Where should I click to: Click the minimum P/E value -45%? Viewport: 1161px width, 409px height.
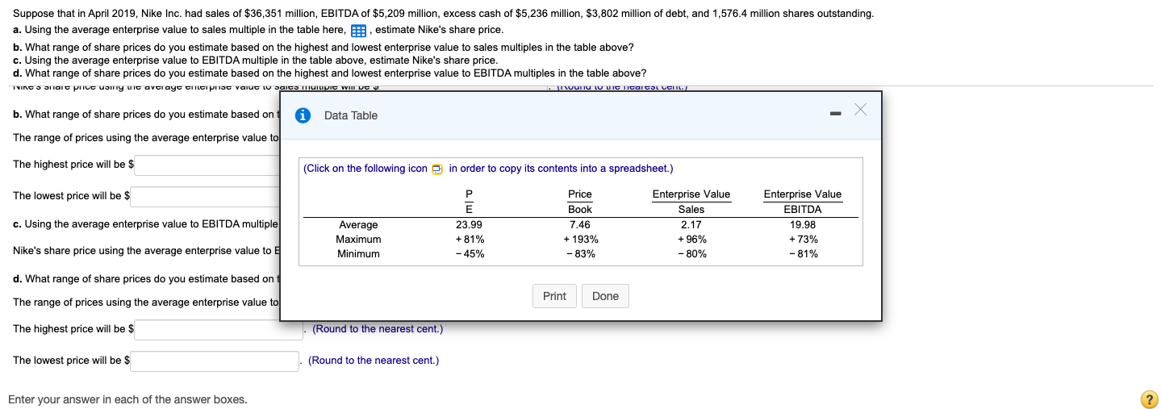(470, 254)
